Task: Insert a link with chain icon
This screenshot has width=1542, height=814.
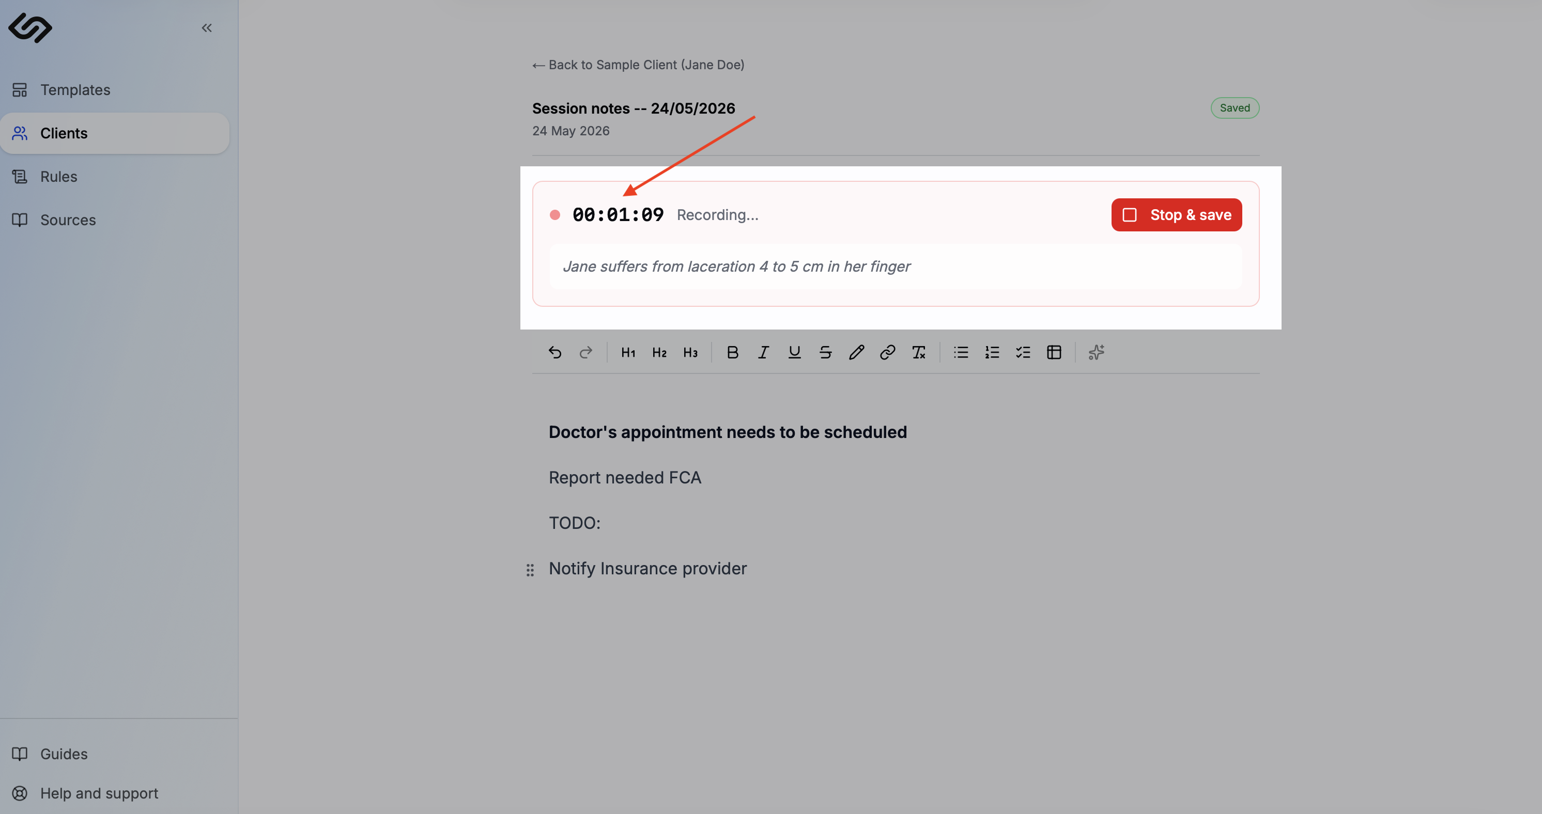Action: (x=888, y=352)
